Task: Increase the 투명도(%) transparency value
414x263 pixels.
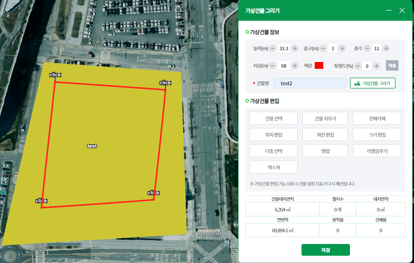Action: coord(377,66)
